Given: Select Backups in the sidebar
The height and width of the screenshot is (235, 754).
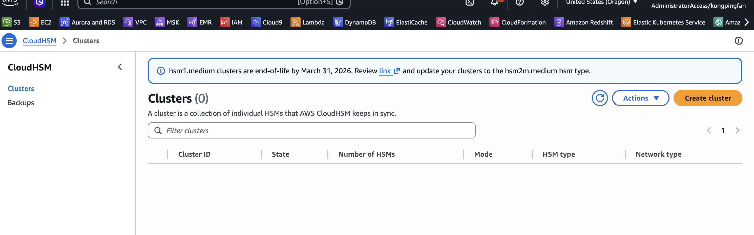Looking at the screenshot, I should click(x=21, y=103).
